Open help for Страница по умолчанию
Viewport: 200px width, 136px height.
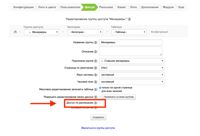(96, 68)
